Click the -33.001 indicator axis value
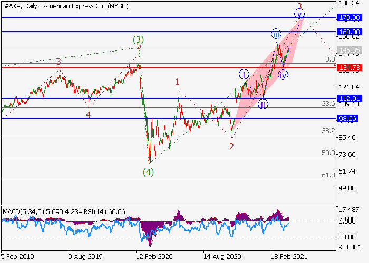The width and height of the screenshot is (369, 263). click(349, 247)
